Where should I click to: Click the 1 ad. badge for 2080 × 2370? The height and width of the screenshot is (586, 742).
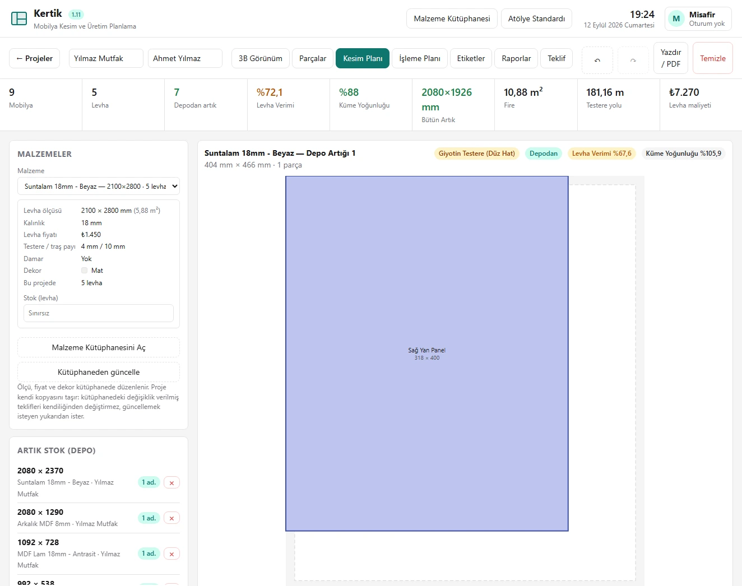click(x=149, y=482)
